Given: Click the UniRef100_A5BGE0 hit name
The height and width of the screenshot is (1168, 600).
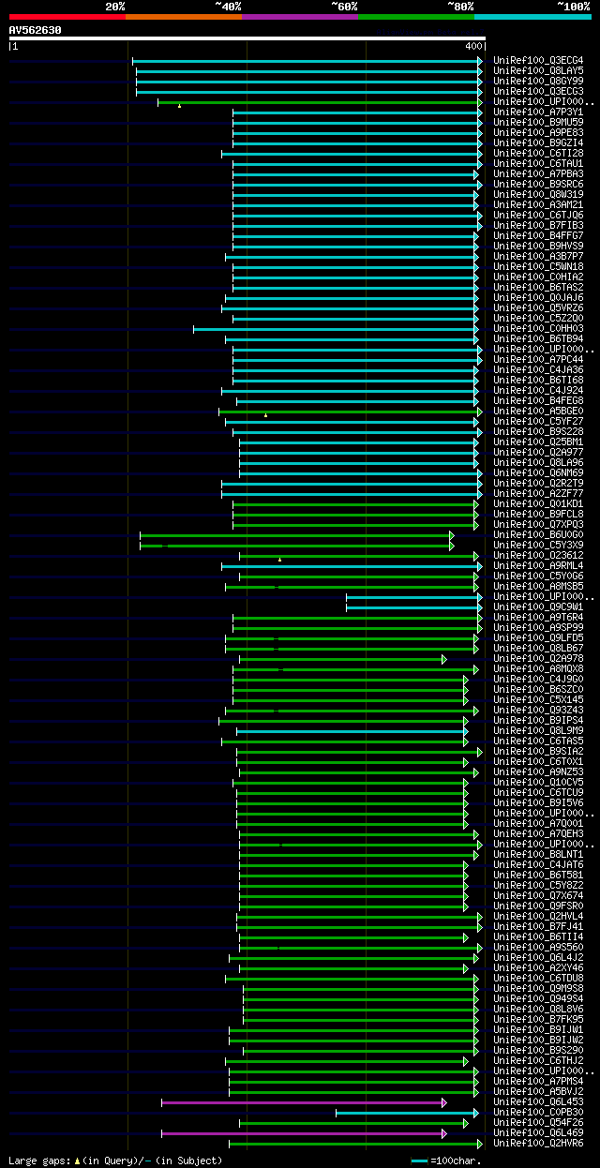Looking at the screenshot, I should [x=538, y=412].
